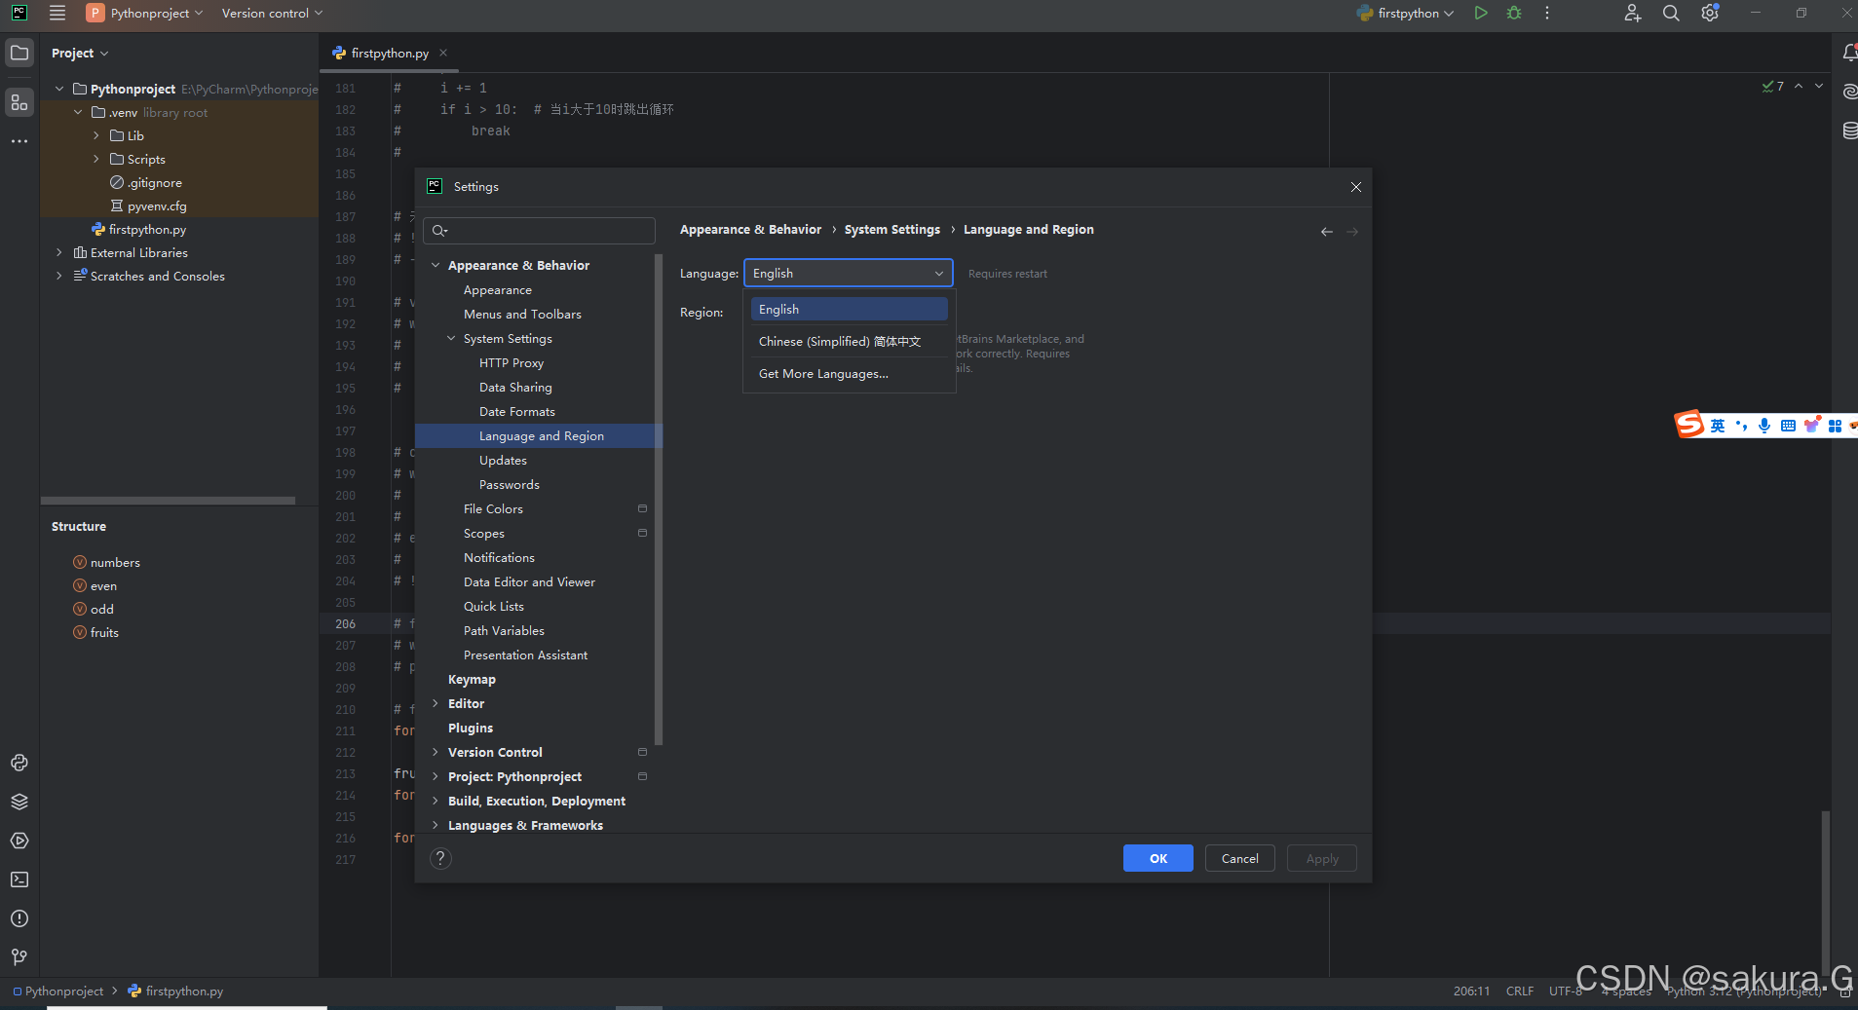
Task: Show more tool windows (ellipsis icon)
Action: tap(19, 141)
